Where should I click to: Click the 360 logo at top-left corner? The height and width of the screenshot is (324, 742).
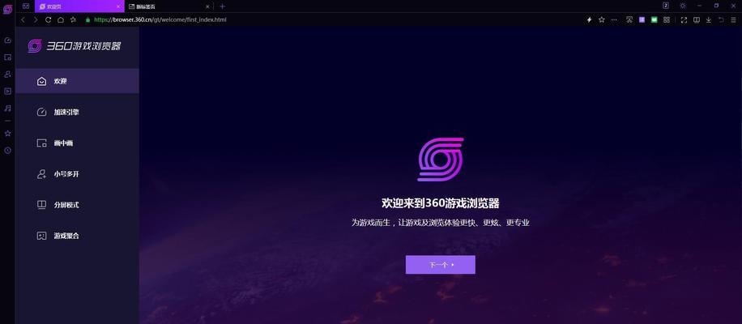(x=7, y=9)
